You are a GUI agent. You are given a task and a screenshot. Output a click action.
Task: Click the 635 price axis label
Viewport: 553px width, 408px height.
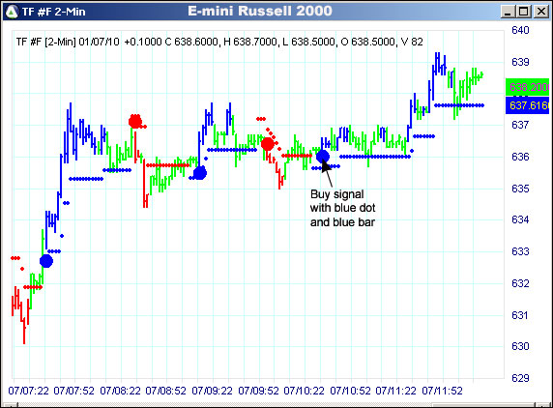pos(520,189)
